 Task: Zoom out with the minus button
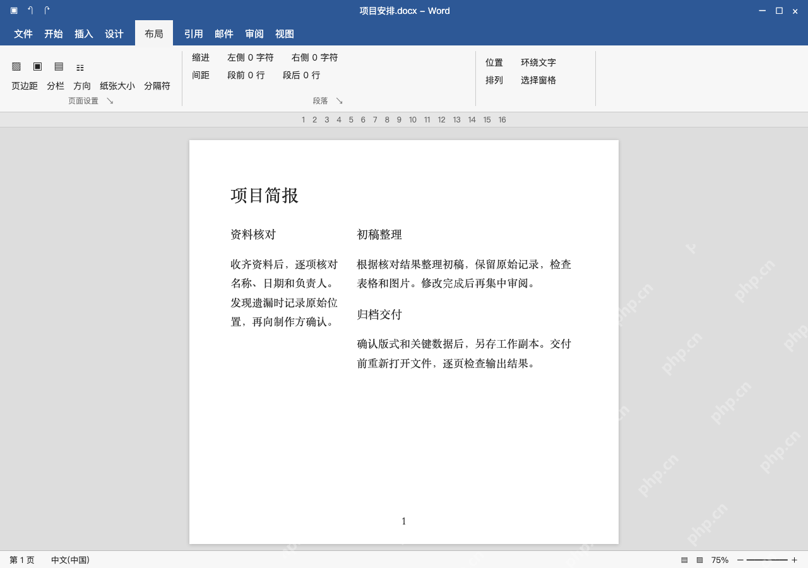[x=740, y=560]
